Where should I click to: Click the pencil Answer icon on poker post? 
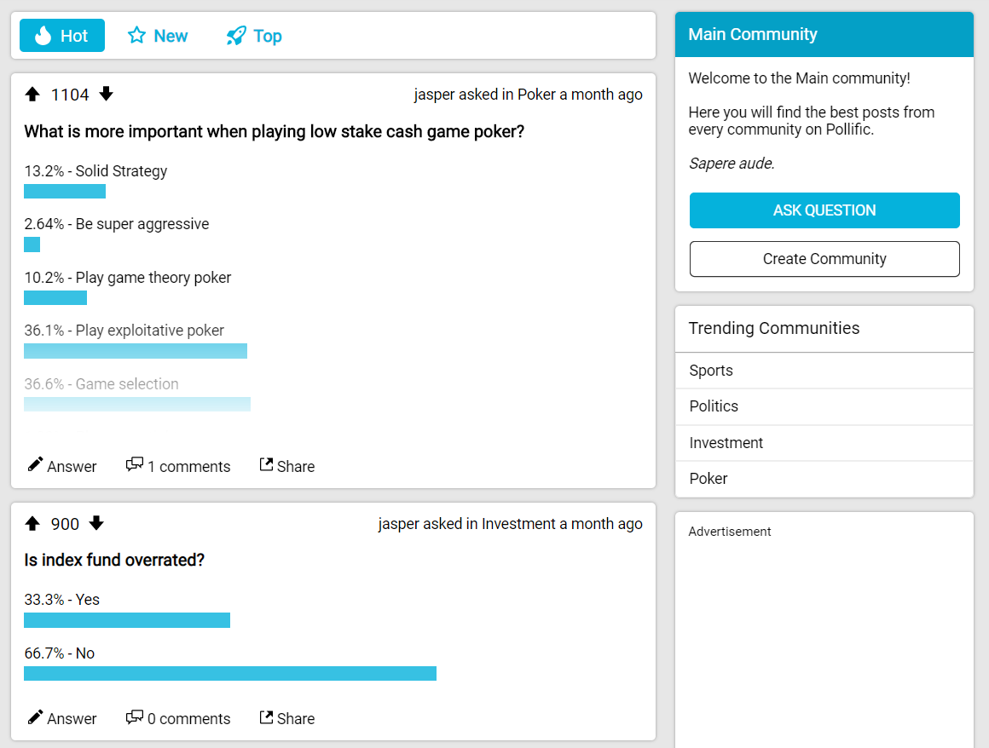(x=36, y=465)
